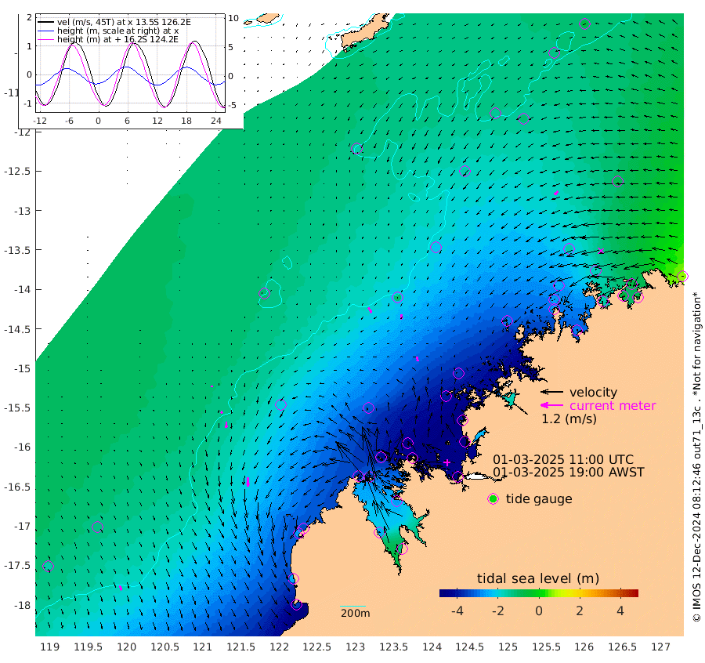The height and width of the screenshot is (663, 705).
Task: Click the '-16.5' latitude axis label
Action: coord(17,487)
